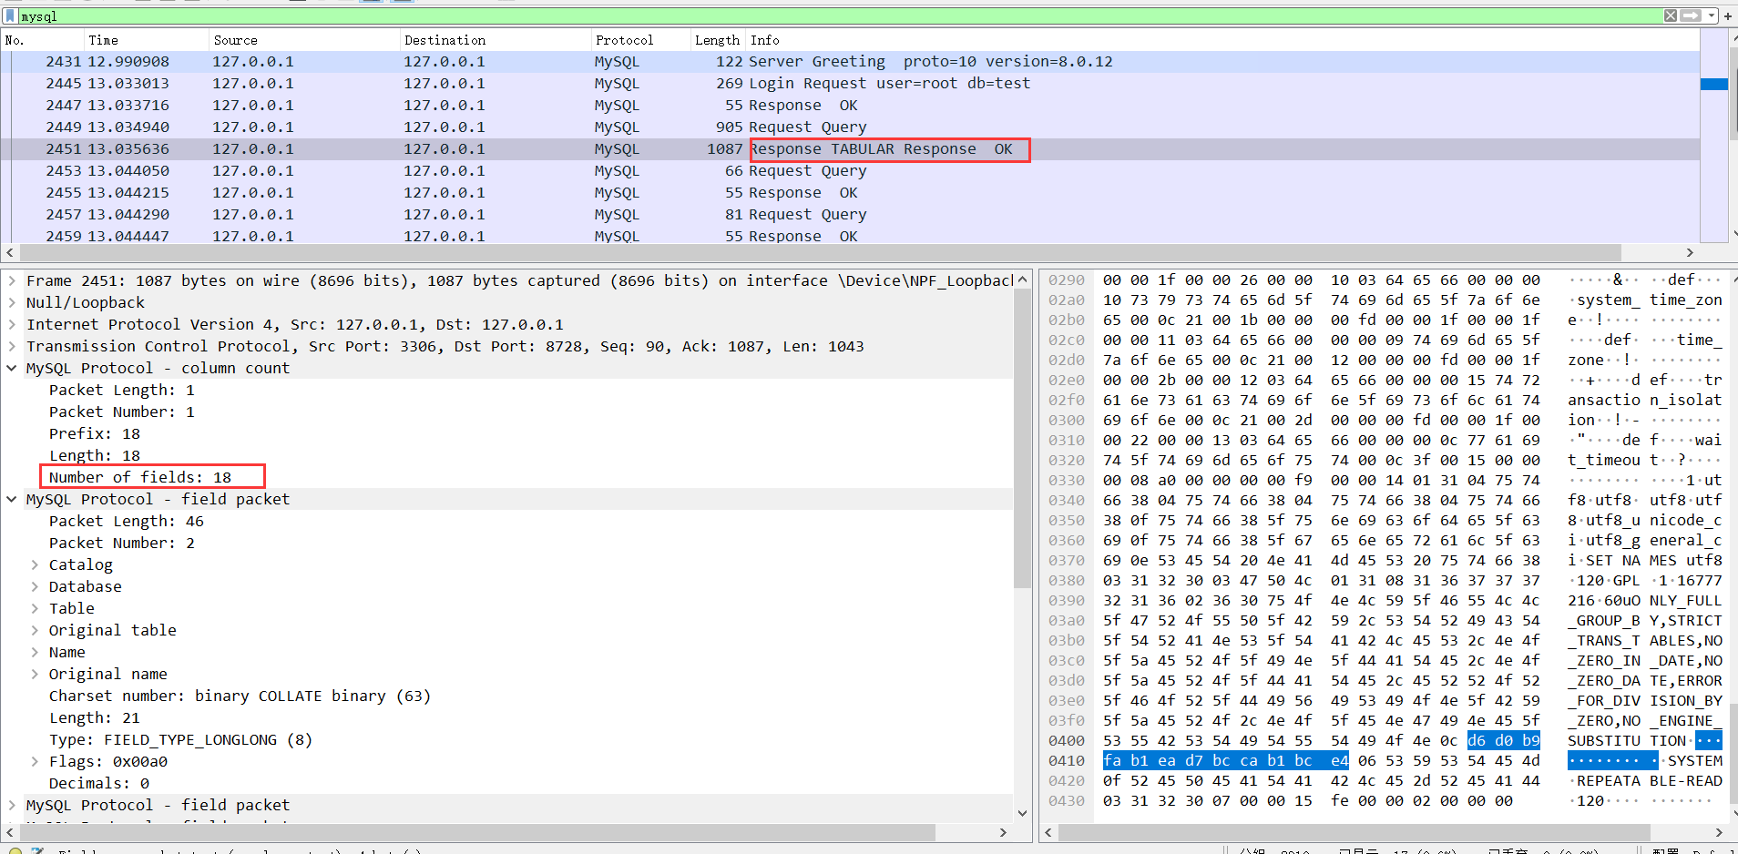The width and height of the screenshot is (1738, 854).
Task: Open the recent display filters dropdown
Action: pos(1712,15)
